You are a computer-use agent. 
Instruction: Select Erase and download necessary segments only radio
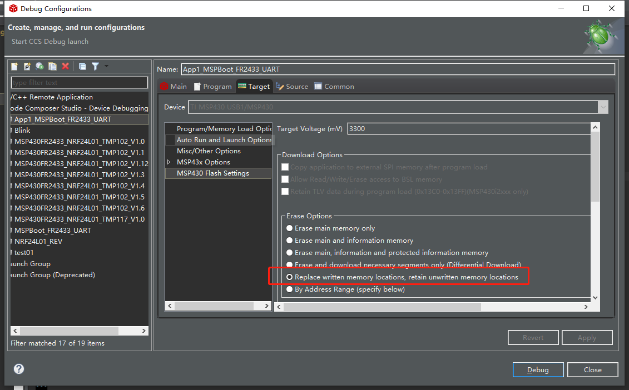pyautogui.click(x=289, y=264)
